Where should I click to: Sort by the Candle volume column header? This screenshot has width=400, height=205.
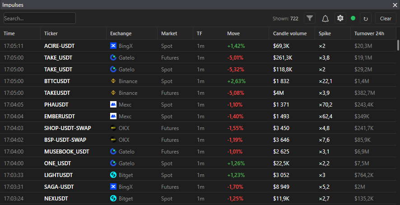tap(290, 33)
